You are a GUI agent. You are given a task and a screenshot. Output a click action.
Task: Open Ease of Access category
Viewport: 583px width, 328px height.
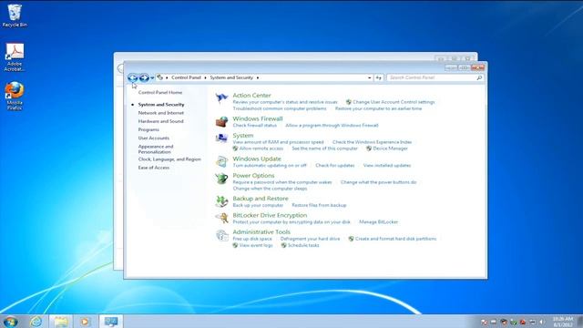(x=154, y=168)
